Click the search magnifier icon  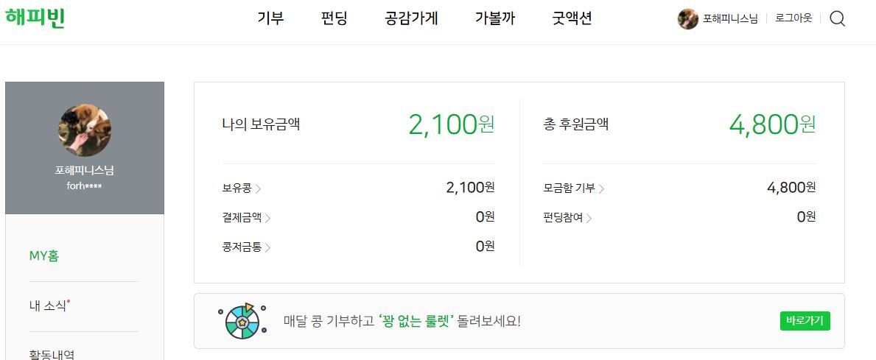[837, 19]
